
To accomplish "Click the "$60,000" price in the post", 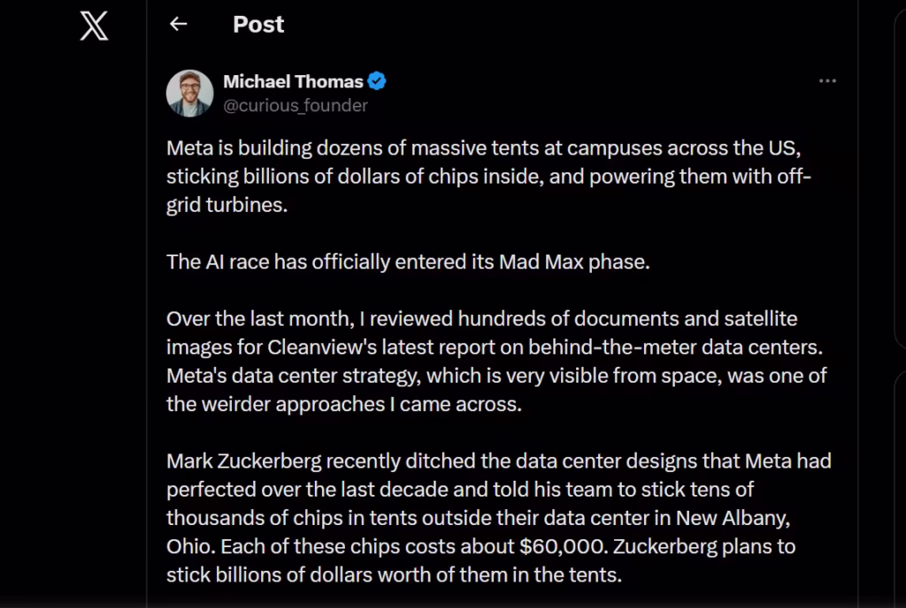I will point(564,546).
